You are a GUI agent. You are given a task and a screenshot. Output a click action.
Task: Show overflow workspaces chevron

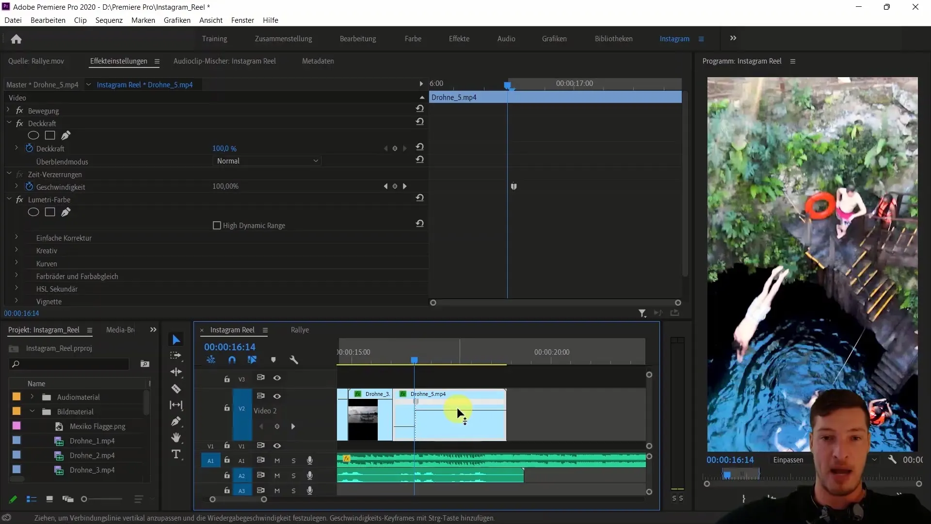tap(733, 38)
